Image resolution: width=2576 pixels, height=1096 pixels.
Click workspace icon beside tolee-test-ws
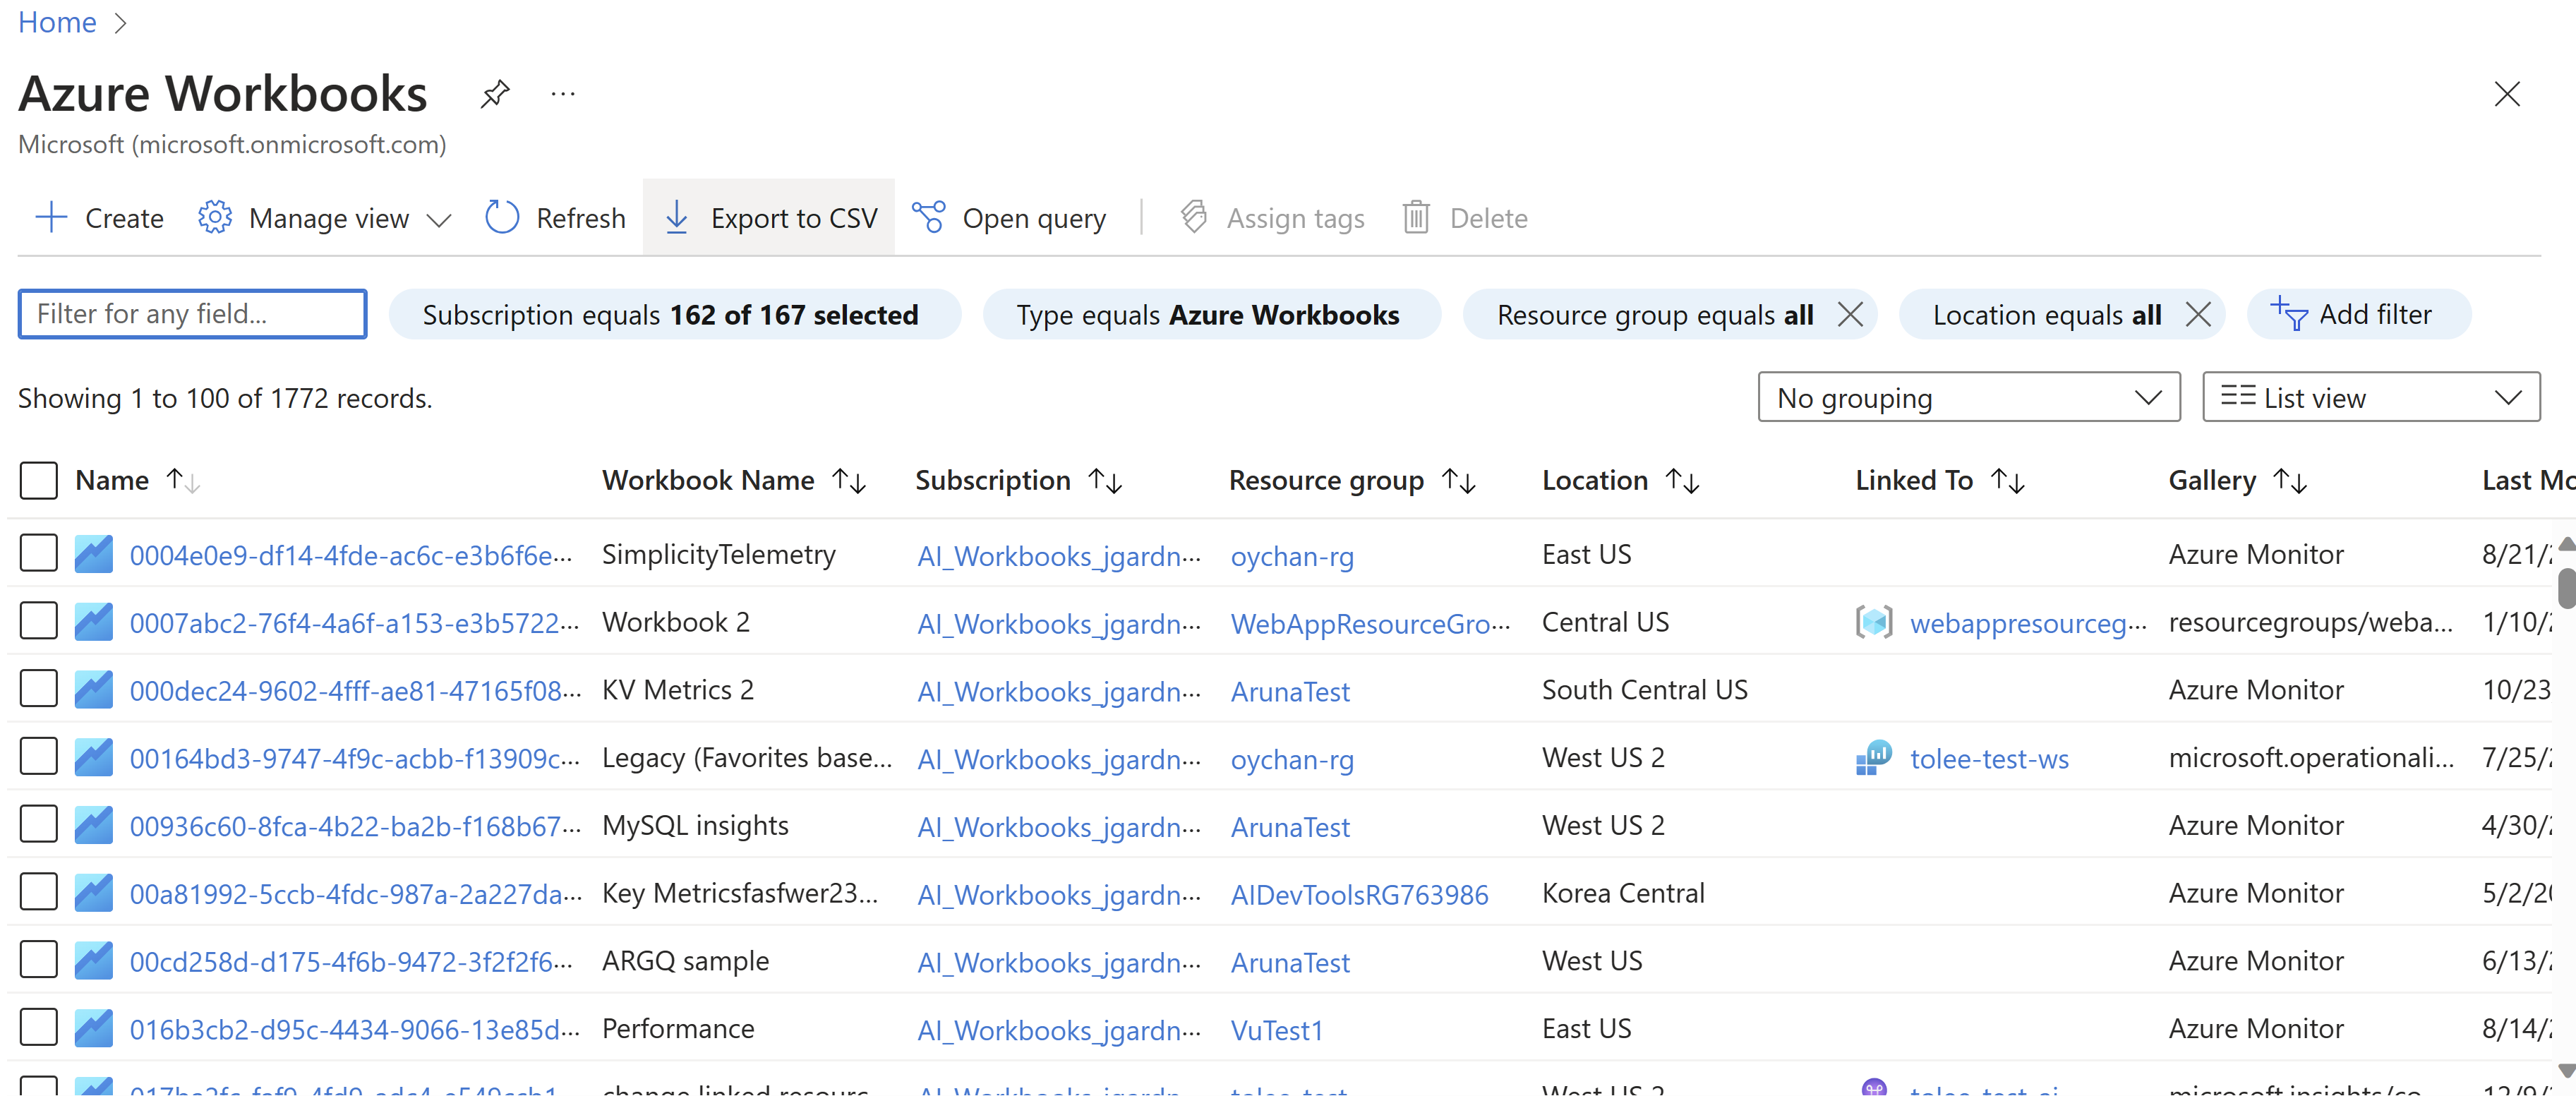click(x=1874, y=758)
